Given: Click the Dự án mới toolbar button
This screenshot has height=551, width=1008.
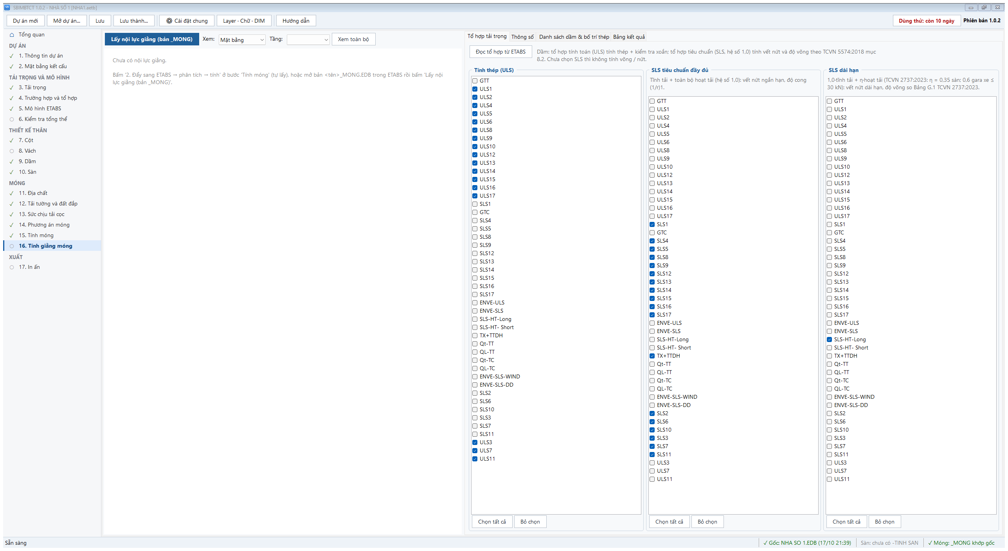Looking at the screenshot, I should tap(25, 21).
